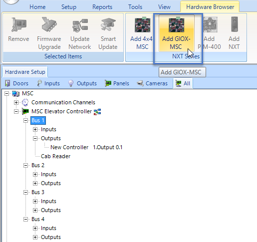
Task: Switch to the Reports ribbon tab
Action: pyautogui.click(x=102, y=7)
